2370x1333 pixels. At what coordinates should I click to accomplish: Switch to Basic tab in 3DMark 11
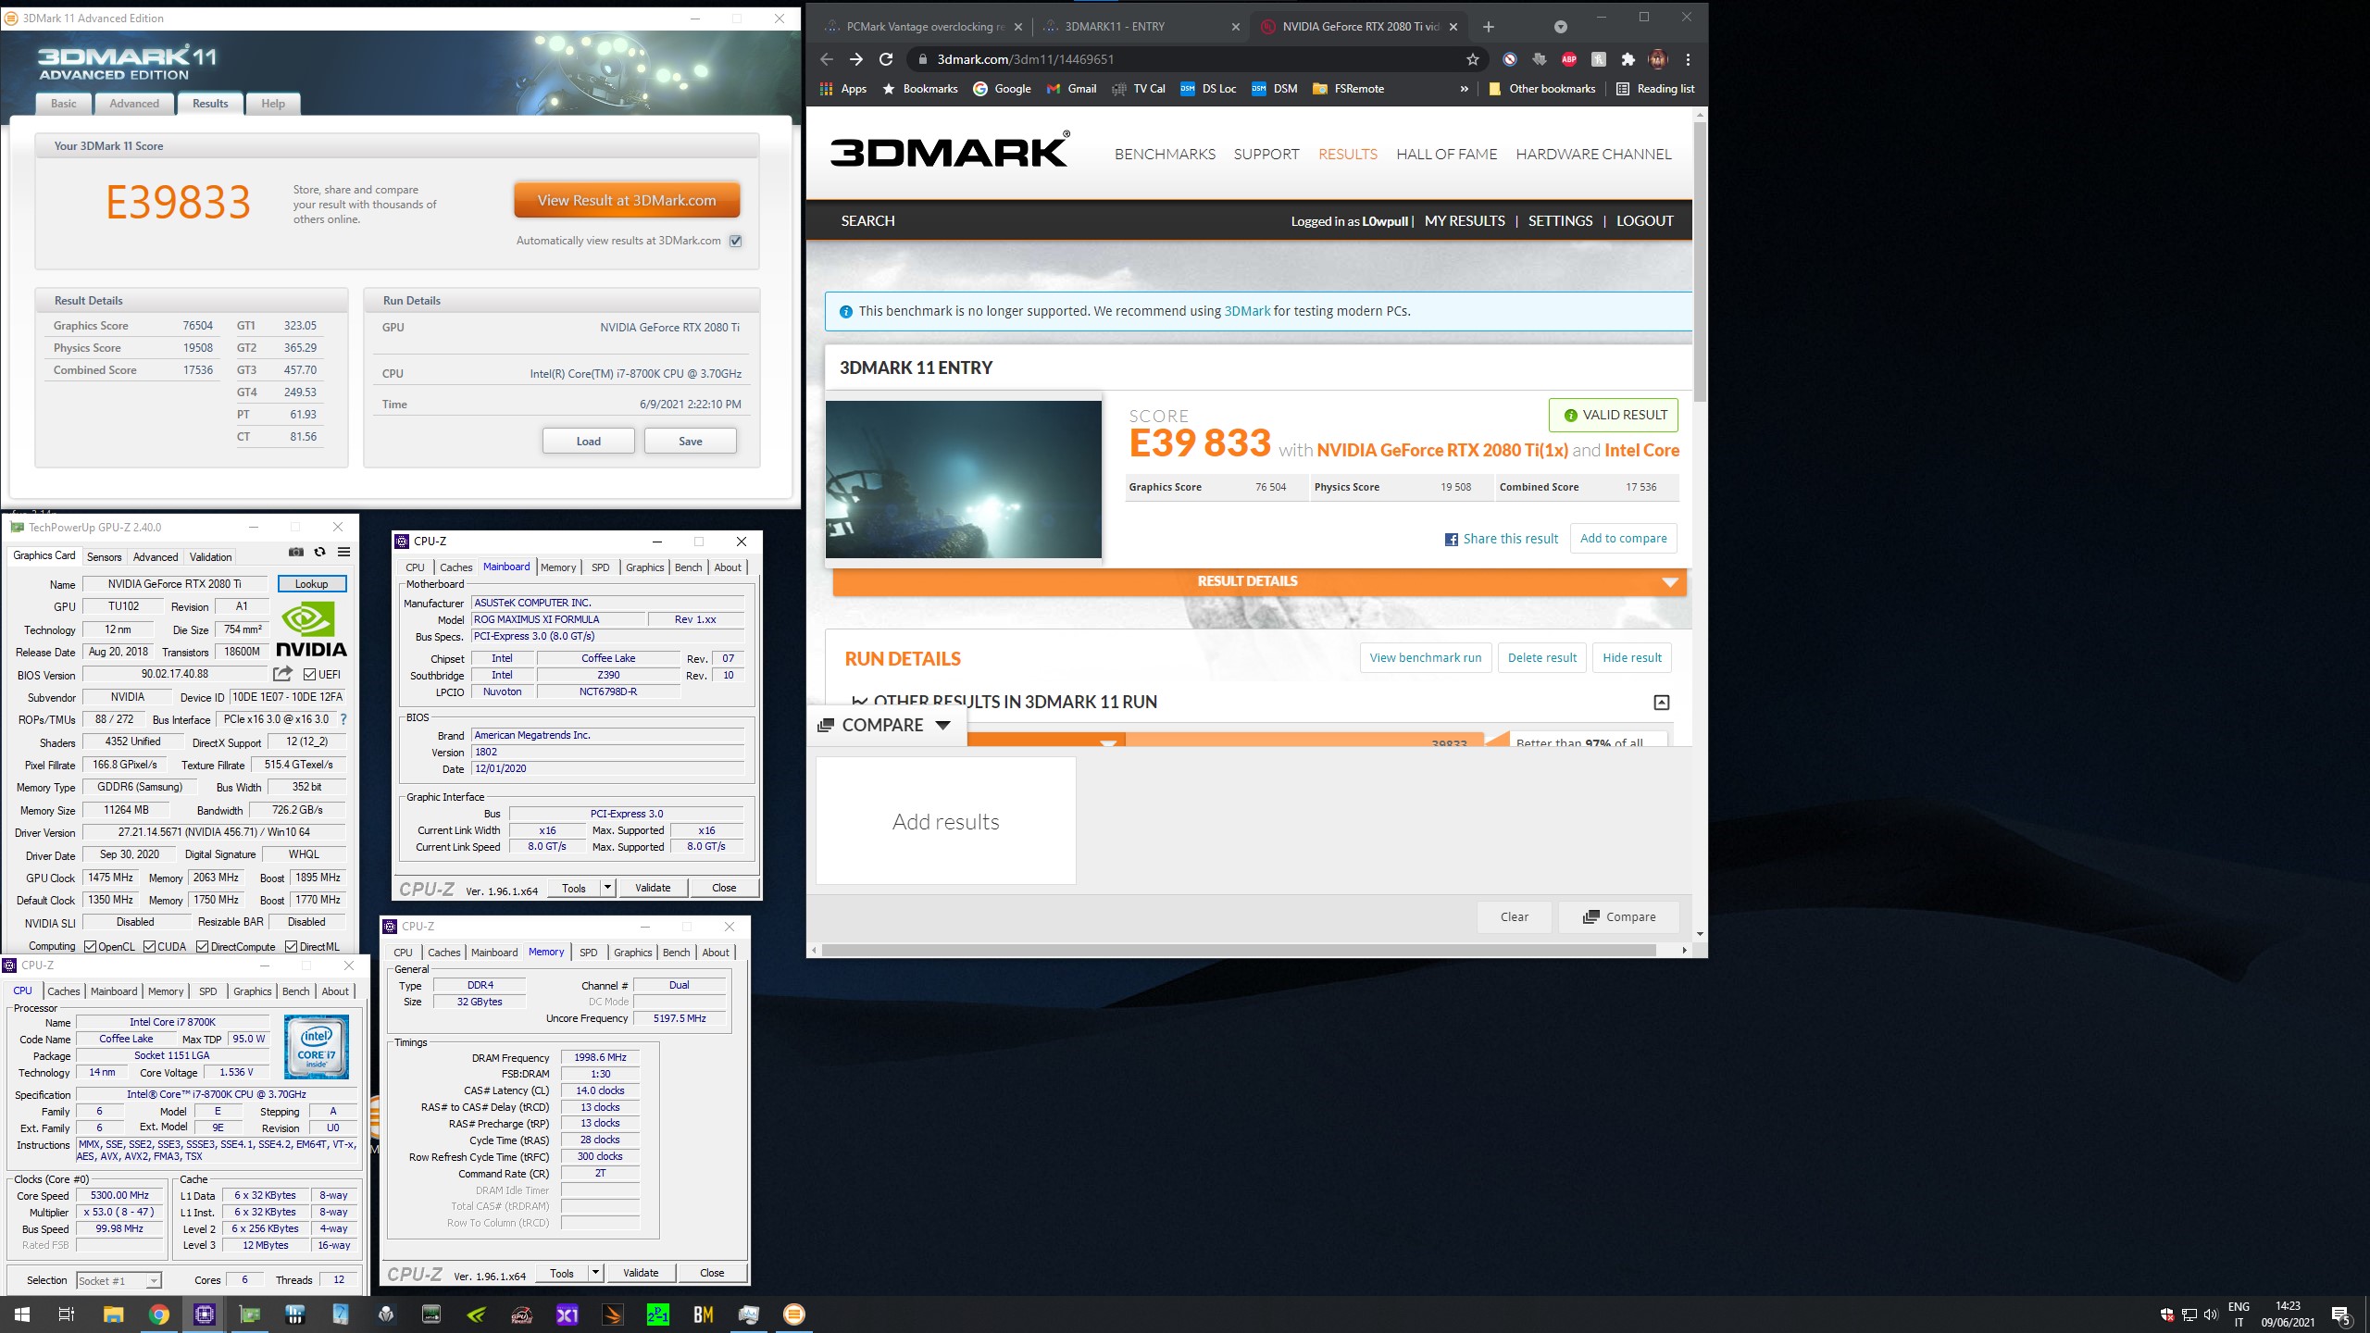coord(64,104)
